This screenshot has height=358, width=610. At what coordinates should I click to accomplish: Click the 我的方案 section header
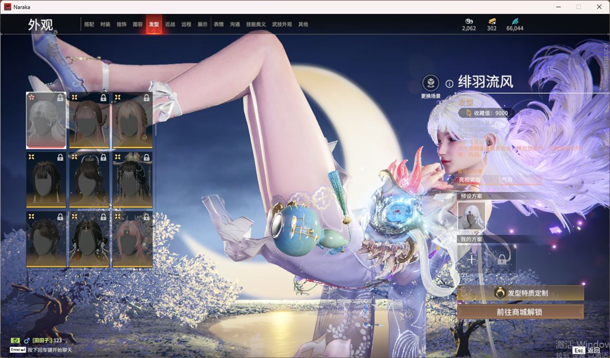click(x=471, y=239)
